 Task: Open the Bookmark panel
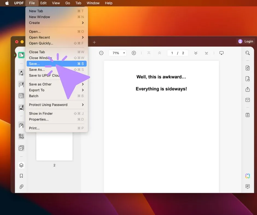(21, 176)
